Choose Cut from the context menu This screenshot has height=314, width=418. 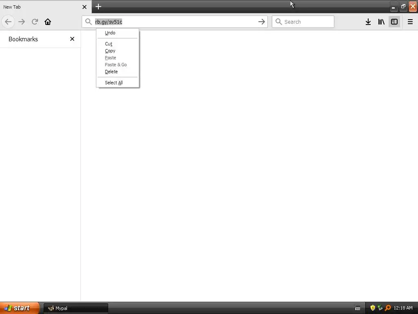pos(118,44)
